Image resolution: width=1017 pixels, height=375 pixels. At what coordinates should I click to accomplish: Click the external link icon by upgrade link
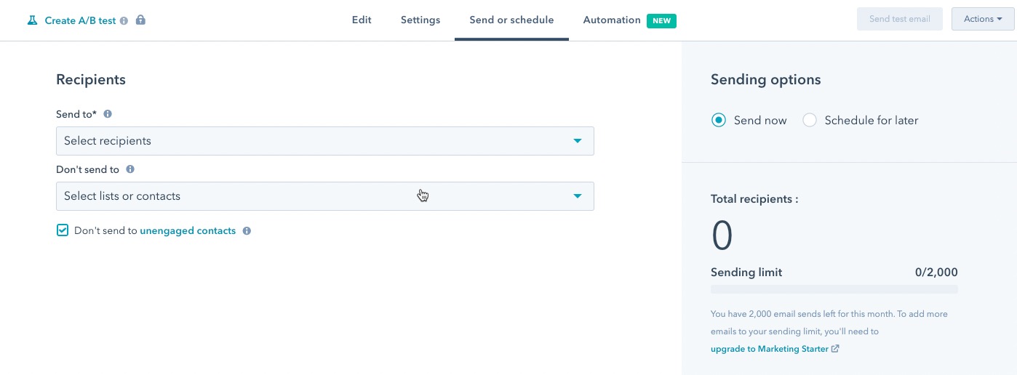(835, 349)
